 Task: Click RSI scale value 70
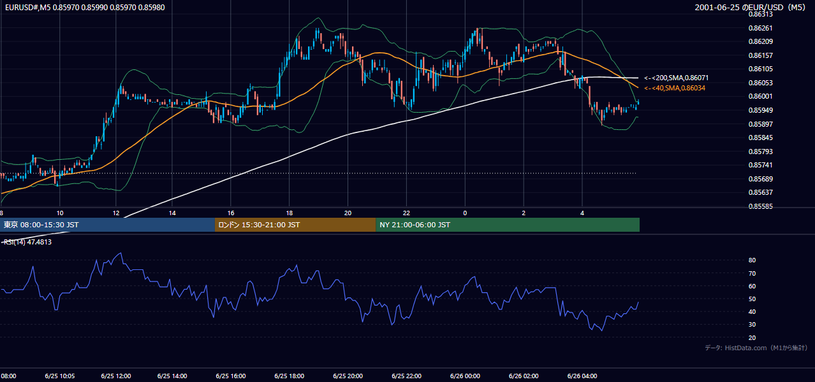[753, 273]
